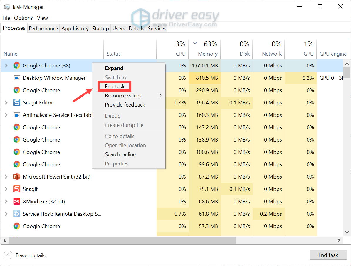351x266 pixels.
Task: Click Chrome icon in 100.6 MB row
Action: tap(16, 152)
